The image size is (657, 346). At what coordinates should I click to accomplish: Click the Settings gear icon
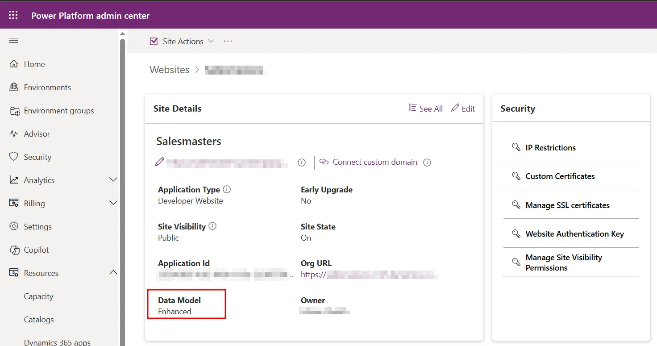[14, 226]
